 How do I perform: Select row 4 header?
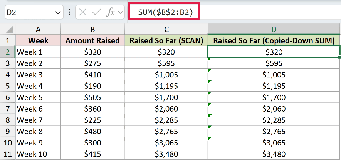tap(8, 75)
